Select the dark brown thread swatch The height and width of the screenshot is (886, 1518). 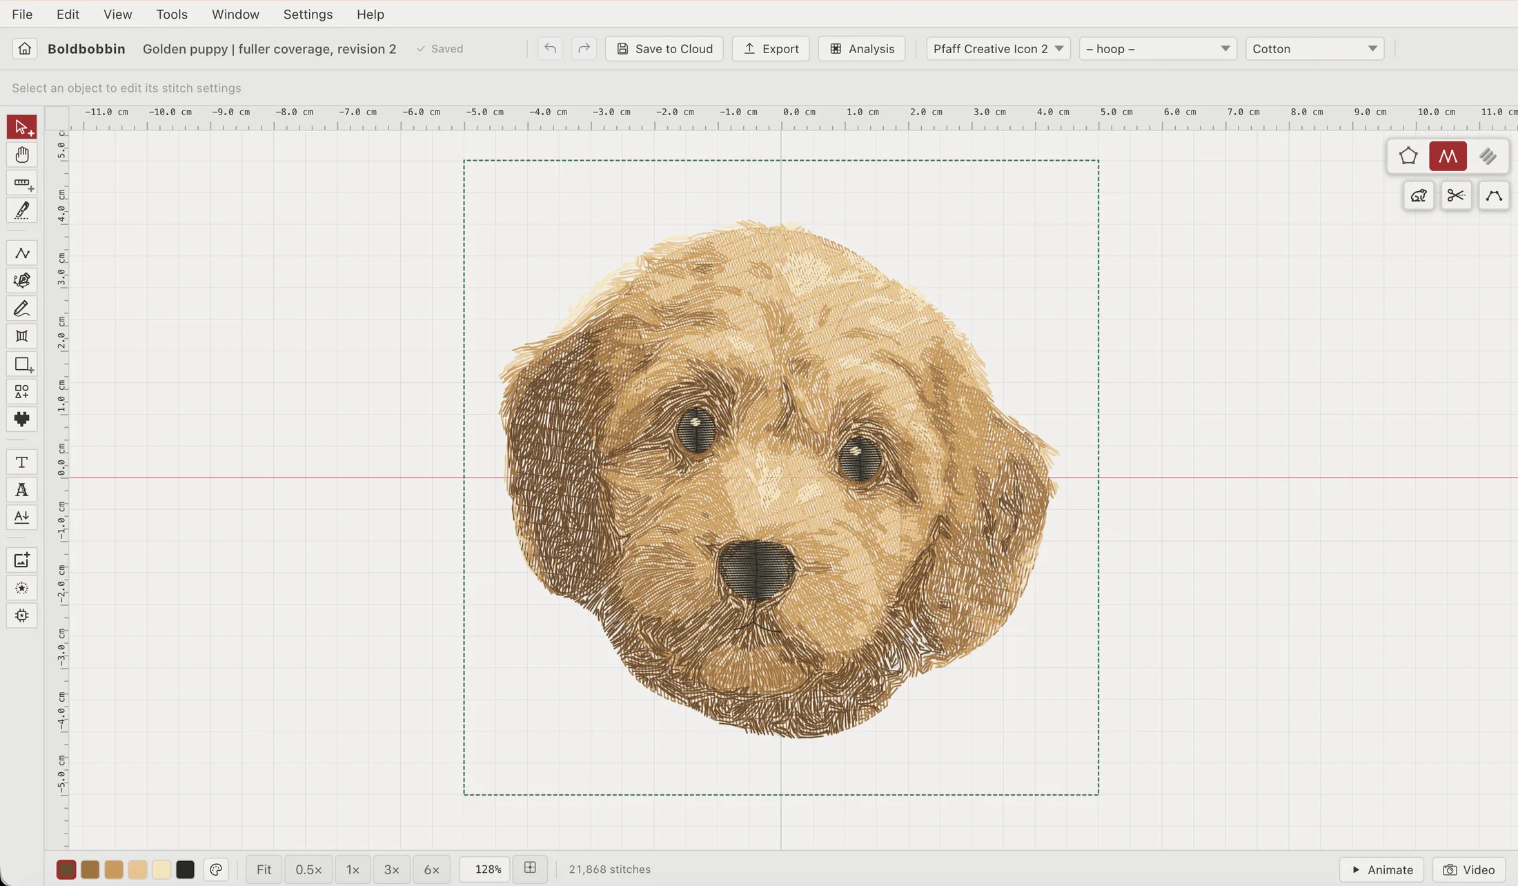click(x=66, y=870)
